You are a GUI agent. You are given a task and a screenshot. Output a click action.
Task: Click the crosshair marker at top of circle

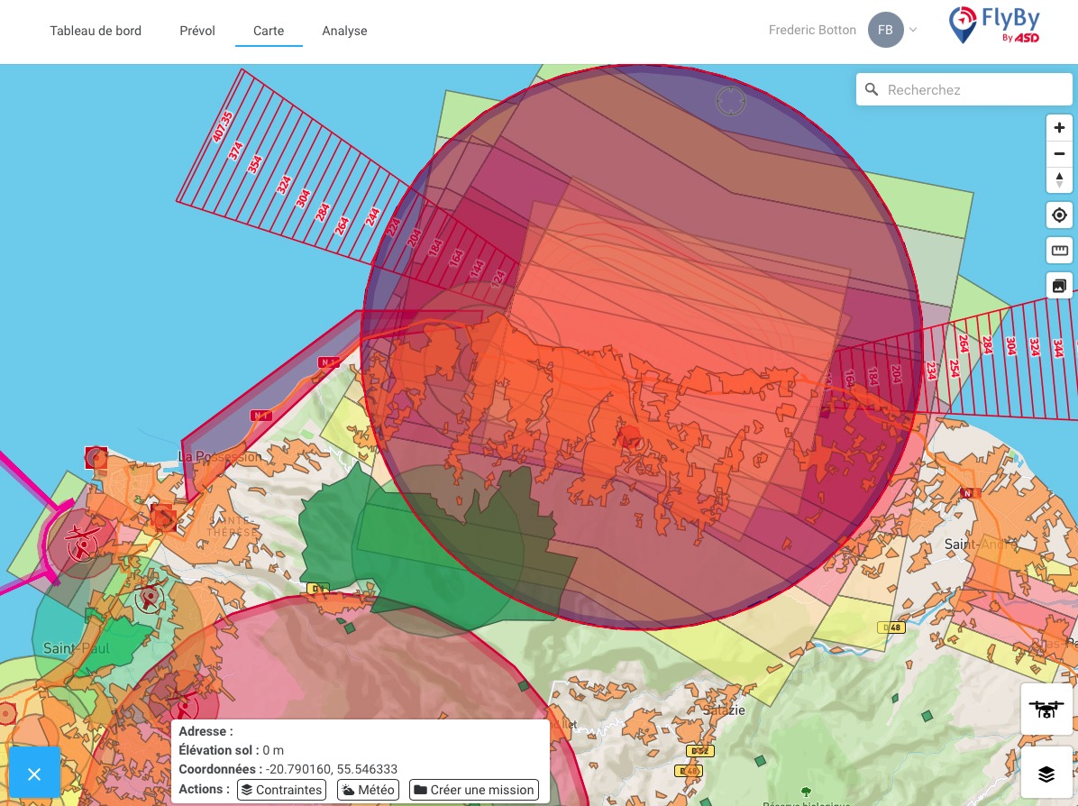coord(730,101)
